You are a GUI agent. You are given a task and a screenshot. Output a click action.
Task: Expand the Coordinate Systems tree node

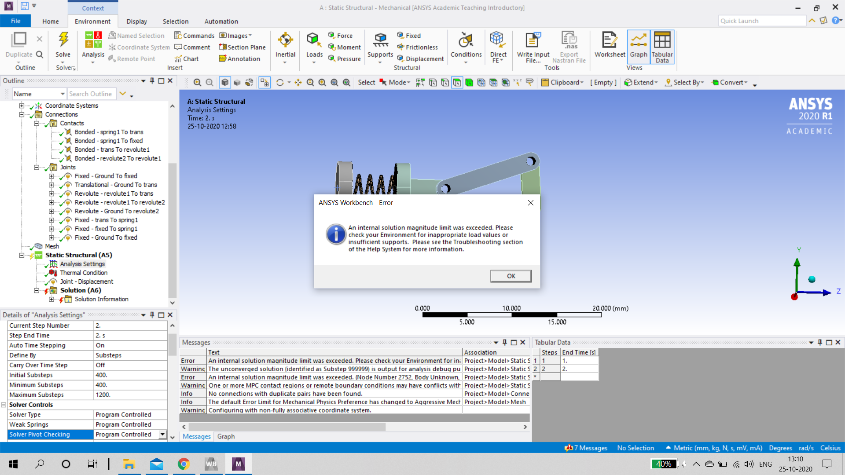[22, 106]
